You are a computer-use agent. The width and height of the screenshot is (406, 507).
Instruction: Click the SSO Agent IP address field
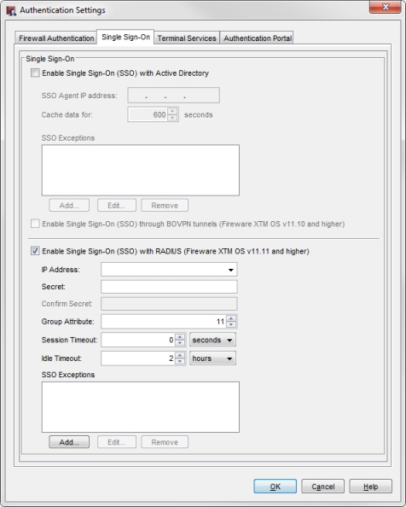pos(173,96)
